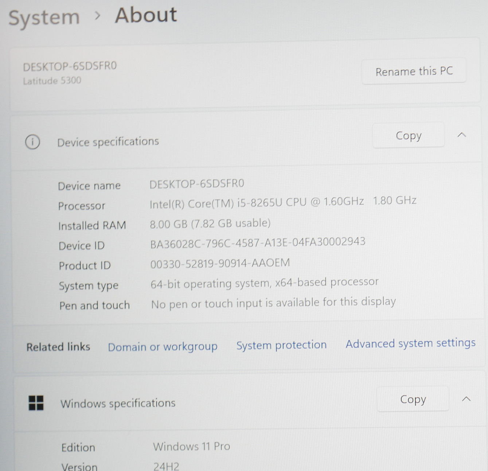Image resolution: width=488 pixels, height=471 pixels.
Task: Open Advanced system settings link
Action: click(411, 343)
